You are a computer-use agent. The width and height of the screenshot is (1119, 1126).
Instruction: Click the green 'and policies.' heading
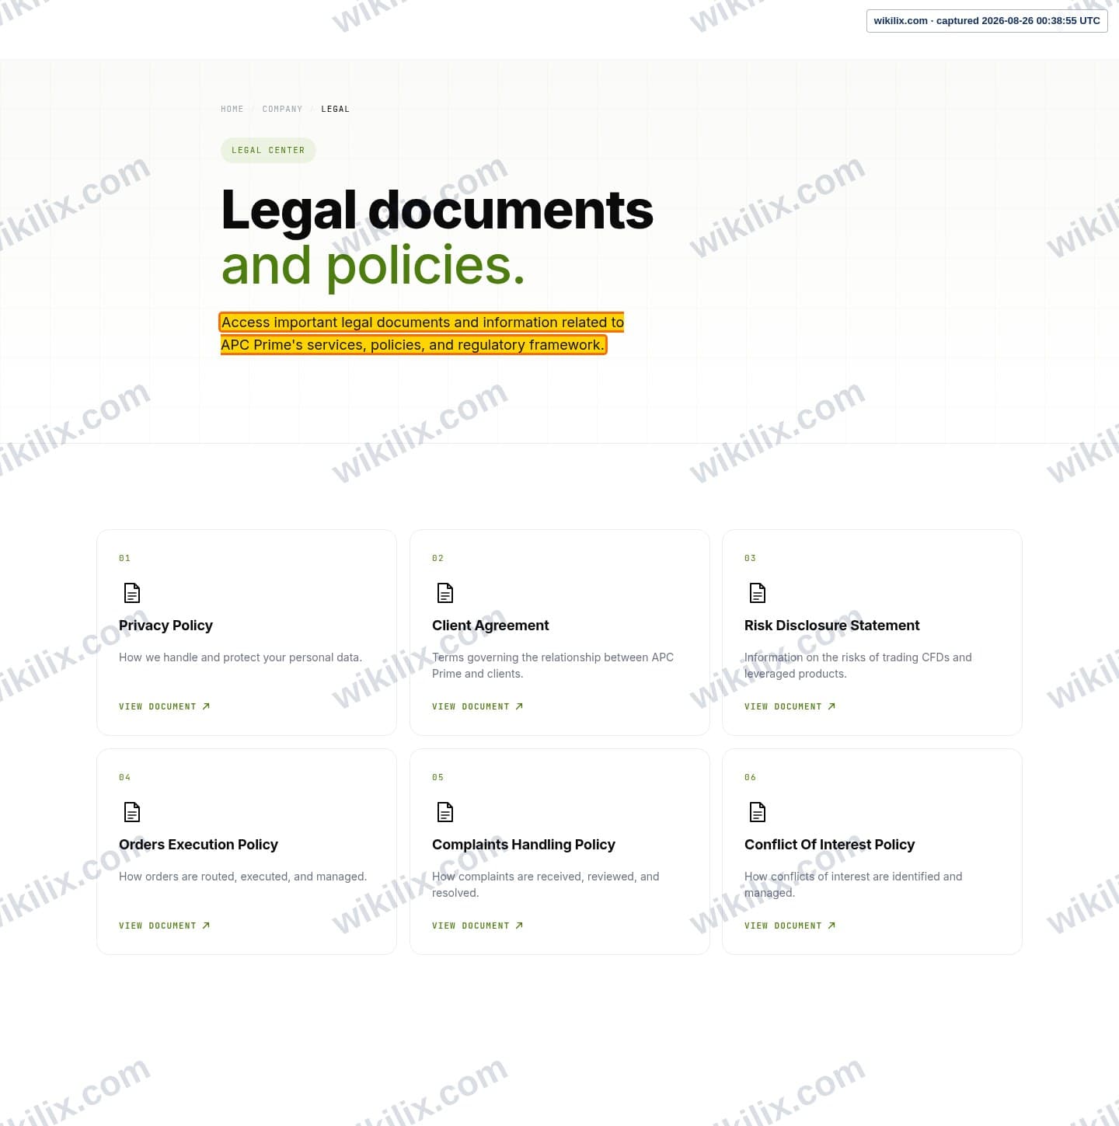373,265
